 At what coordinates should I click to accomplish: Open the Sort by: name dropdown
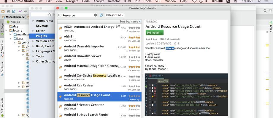130,22
